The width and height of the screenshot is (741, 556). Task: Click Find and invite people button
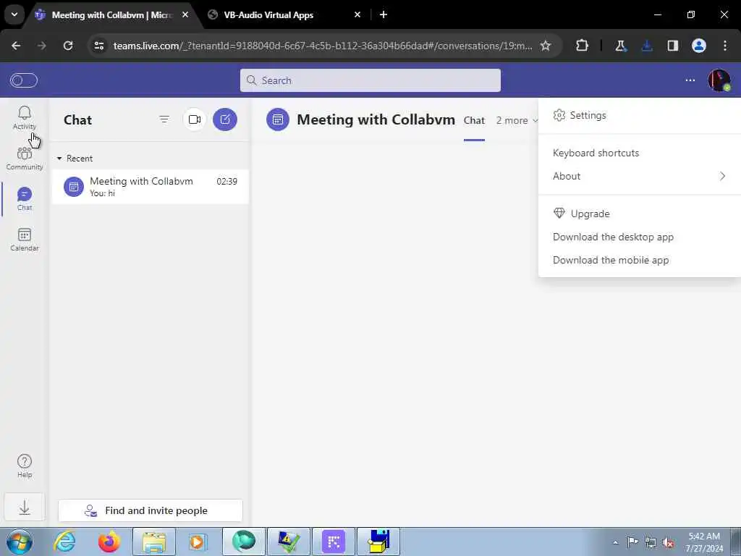151,510
